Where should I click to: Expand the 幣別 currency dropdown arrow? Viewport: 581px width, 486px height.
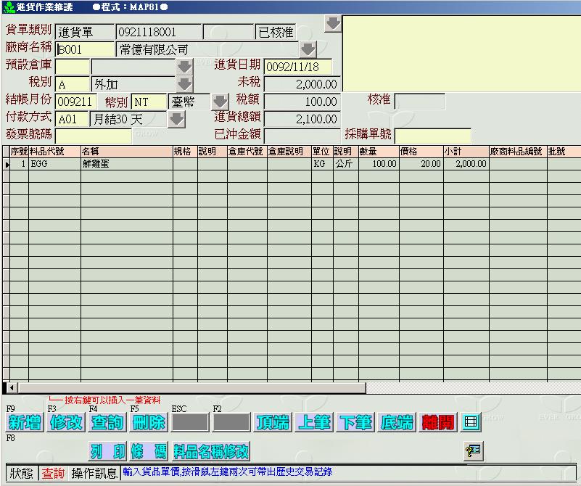coord(220,102)
